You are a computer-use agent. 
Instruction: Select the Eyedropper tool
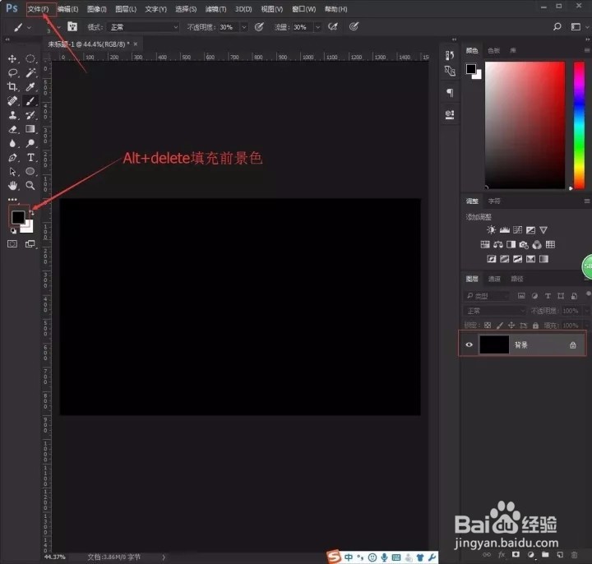point(30,86)
